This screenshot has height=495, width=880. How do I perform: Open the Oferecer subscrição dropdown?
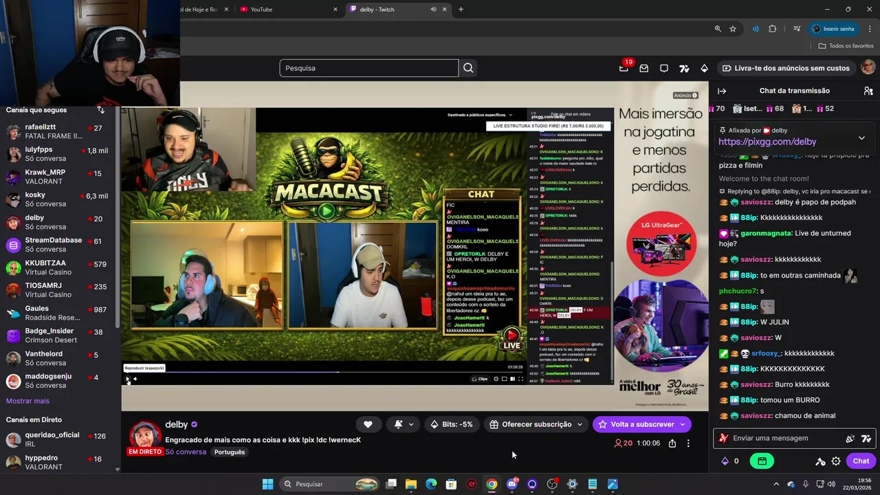[536, 424]
